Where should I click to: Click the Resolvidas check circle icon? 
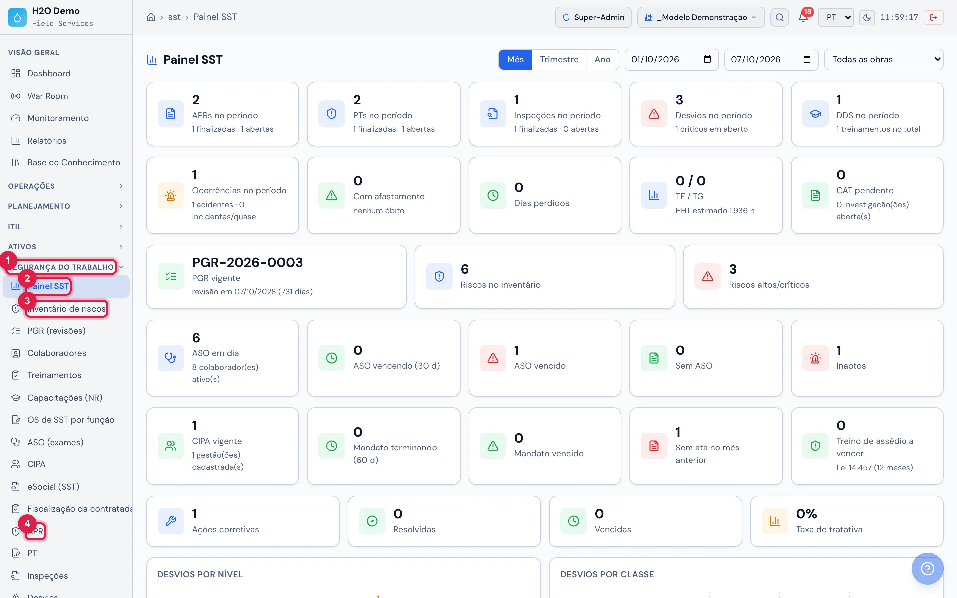(x=372, y=521)
